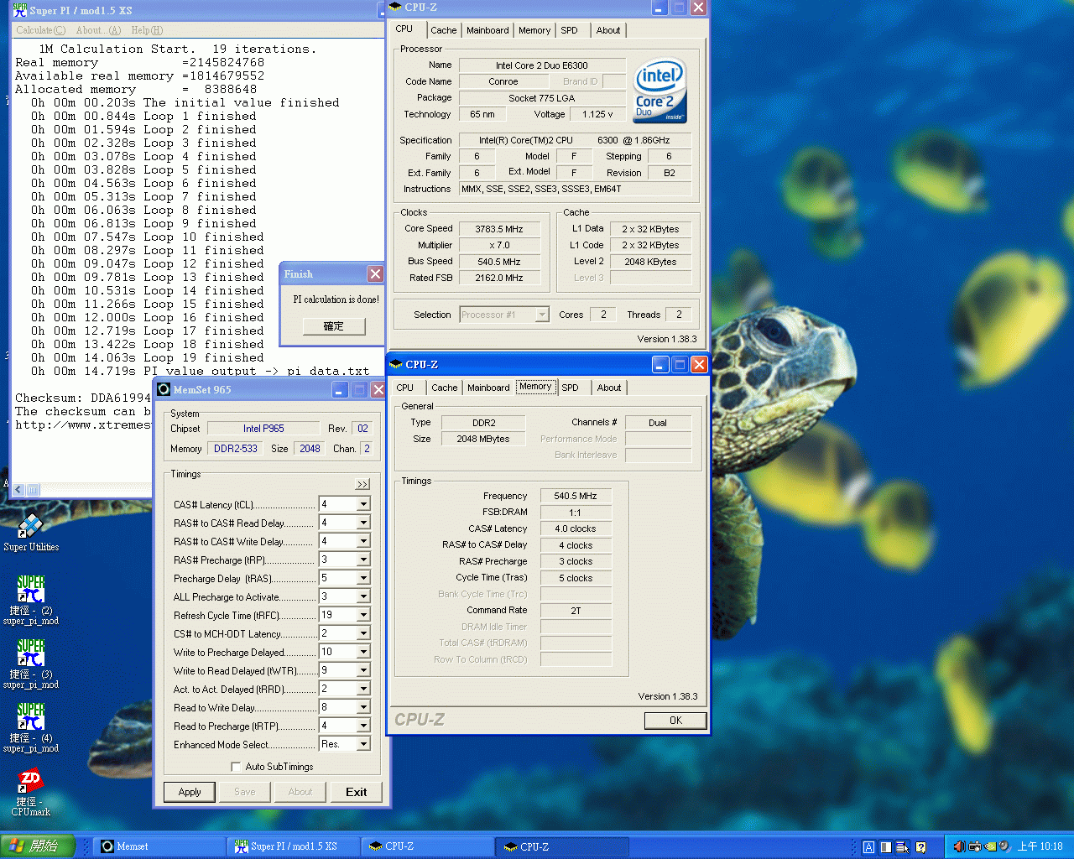Screen dimensions: 1074x859
Task: Open Calculate menu in Super PI
Action: [40, 30]
